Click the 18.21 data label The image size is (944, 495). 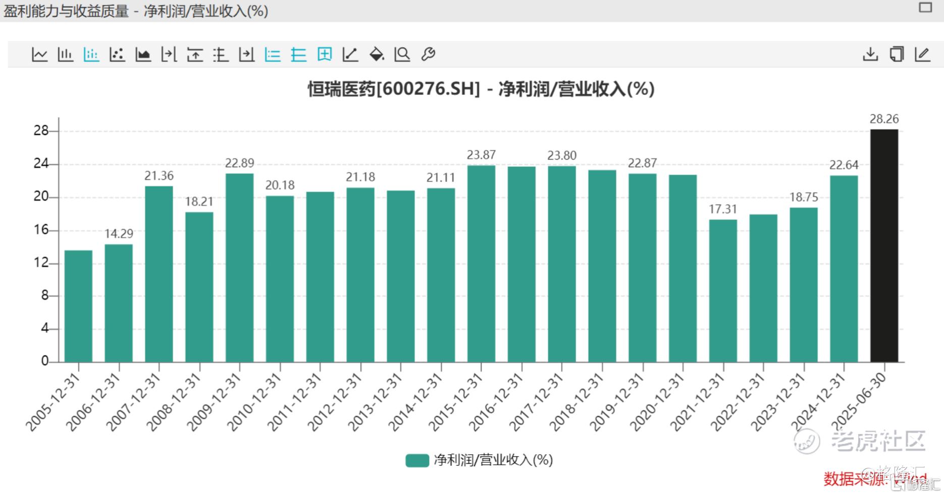point(199,202)
